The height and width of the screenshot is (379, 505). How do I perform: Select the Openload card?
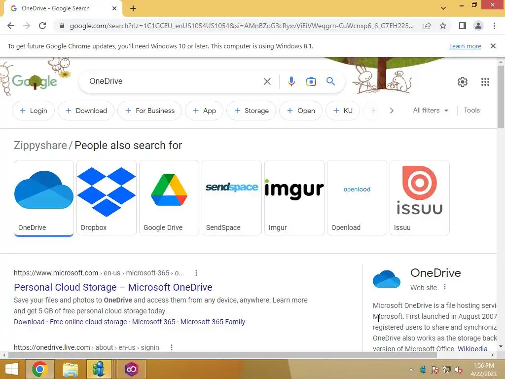tap(357, 198)
